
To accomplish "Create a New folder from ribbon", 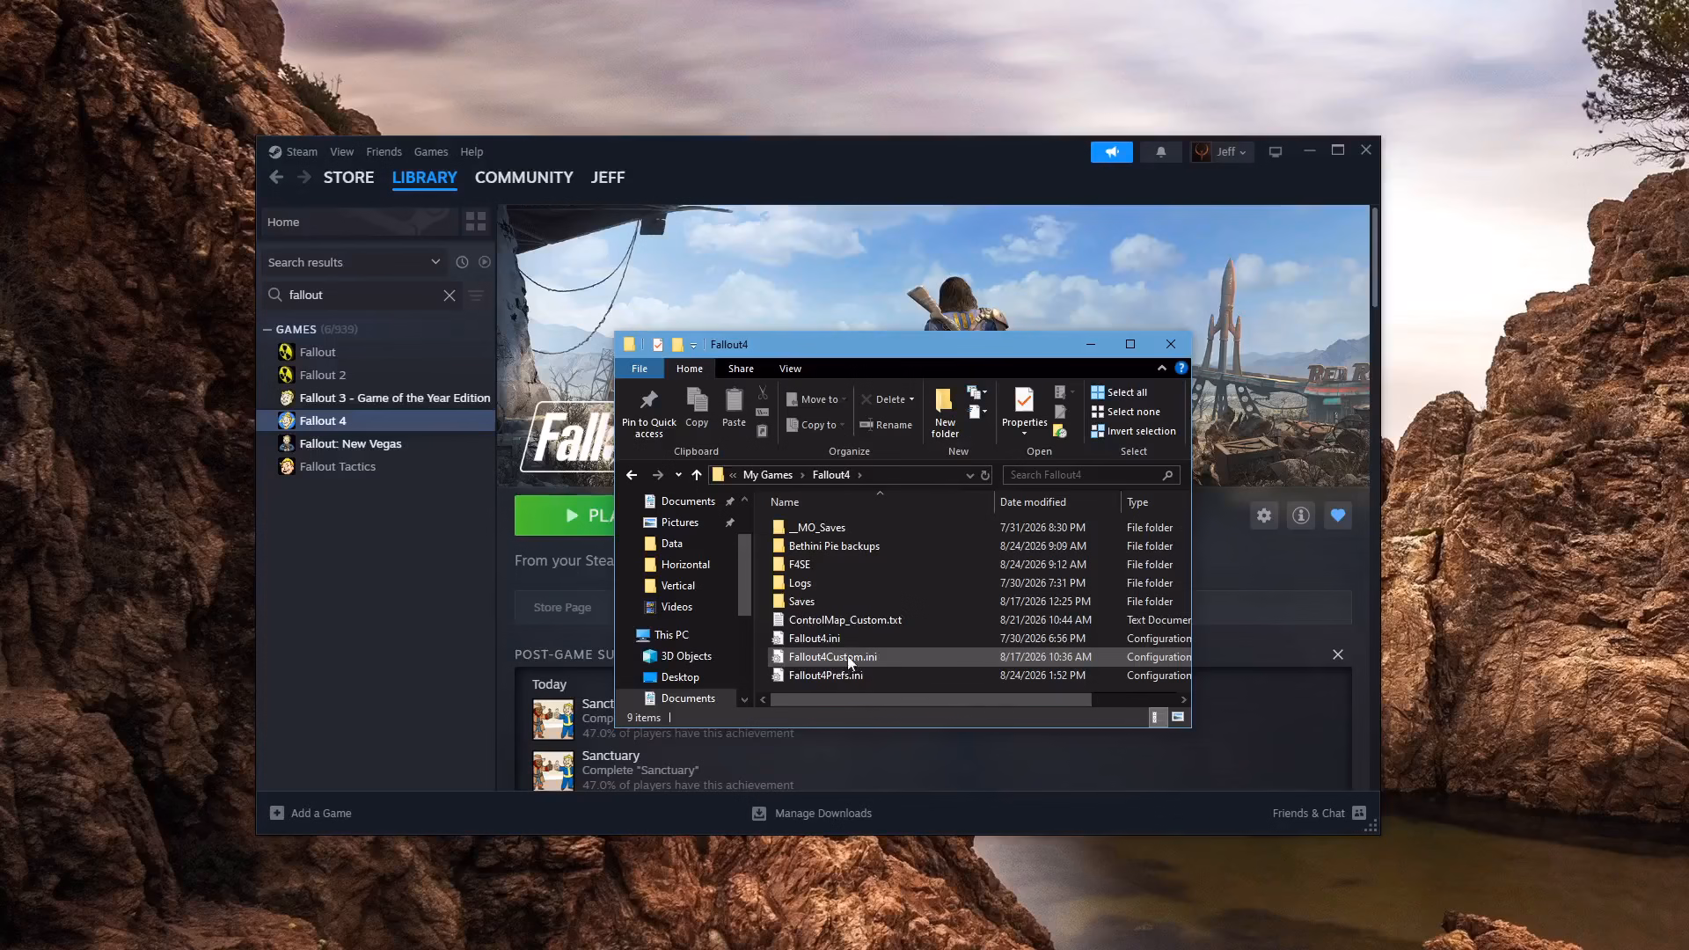I will (945, 413).
